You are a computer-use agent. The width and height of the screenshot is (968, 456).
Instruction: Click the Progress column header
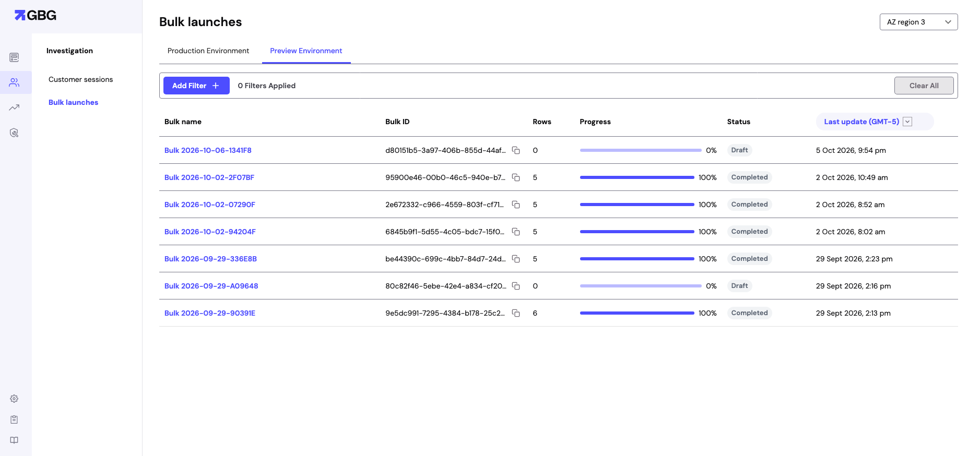(595, 122)
